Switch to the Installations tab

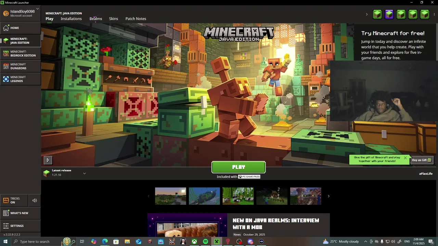pyautogui.click(x=71, y=19)
